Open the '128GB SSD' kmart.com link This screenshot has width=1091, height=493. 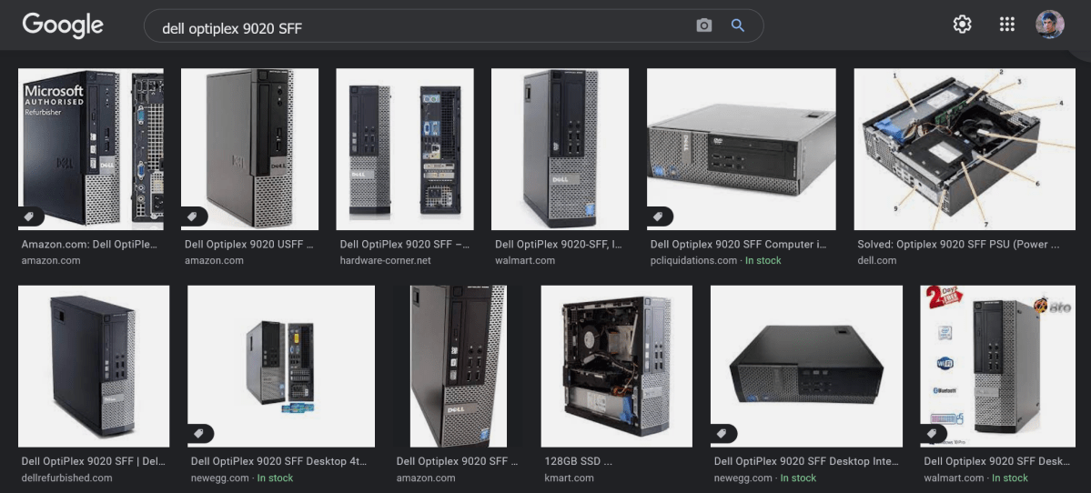[x=578, y=462]
